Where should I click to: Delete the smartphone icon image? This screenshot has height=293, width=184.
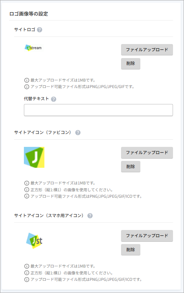[x=131, y=250]
